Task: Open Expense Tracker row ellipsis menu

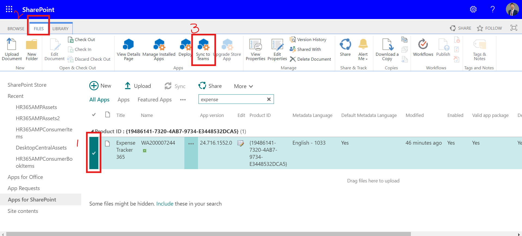Action: [191, 144]
